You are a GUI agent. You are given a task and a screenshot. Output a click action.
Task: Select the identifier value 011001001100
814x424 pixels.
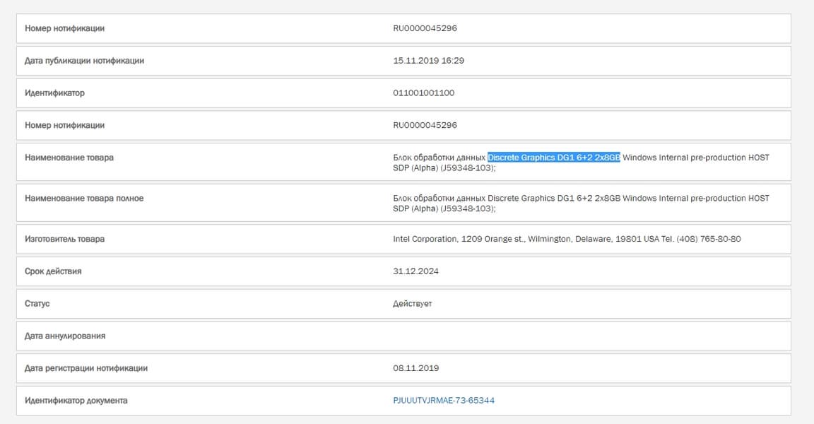coord(424,93)
